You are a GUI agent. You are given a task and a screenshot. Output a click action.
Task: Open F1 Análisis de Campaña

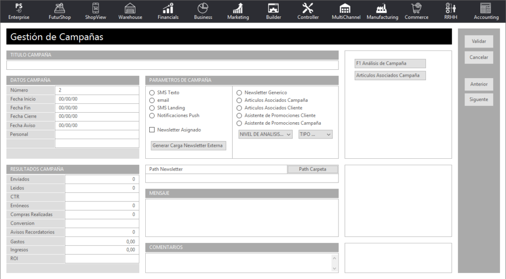point(390,63)
